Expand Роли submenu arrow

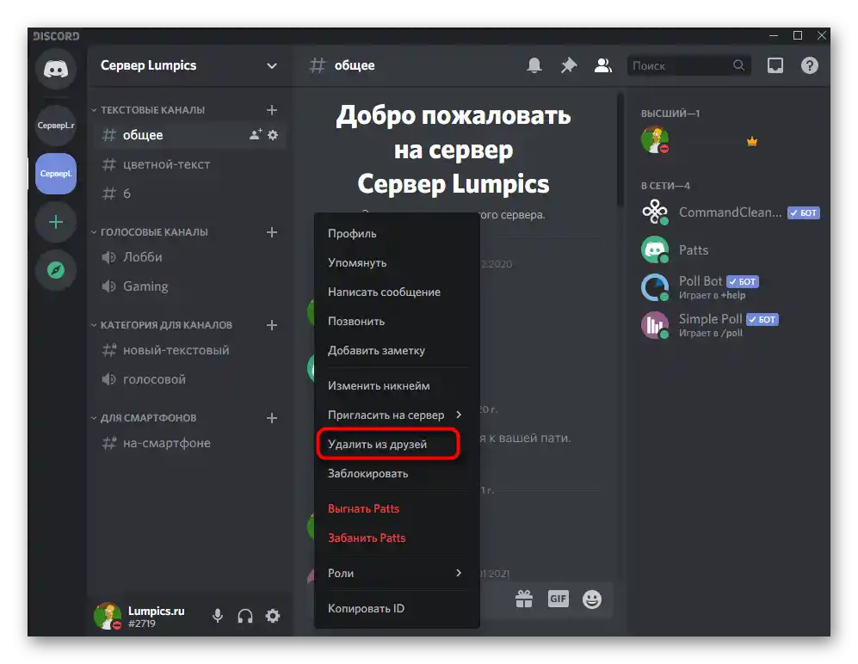(459, 573)
